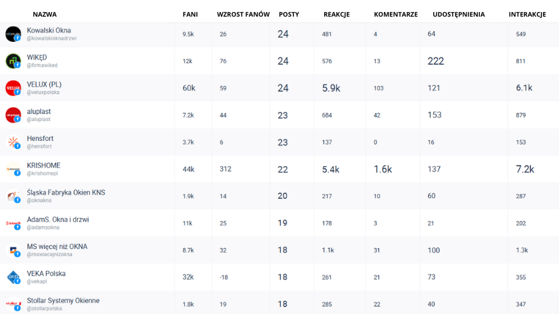Open the VELUX red logo avatar
Screen dimensions: 559x314
(x=13, y=88)
